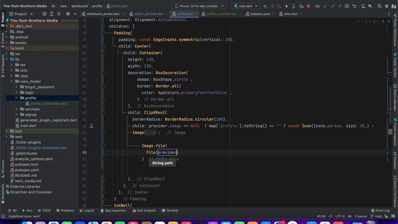Screen dimensions: 398x224
Task: Open the Terminal tool window
Action: tap(170, 210)
